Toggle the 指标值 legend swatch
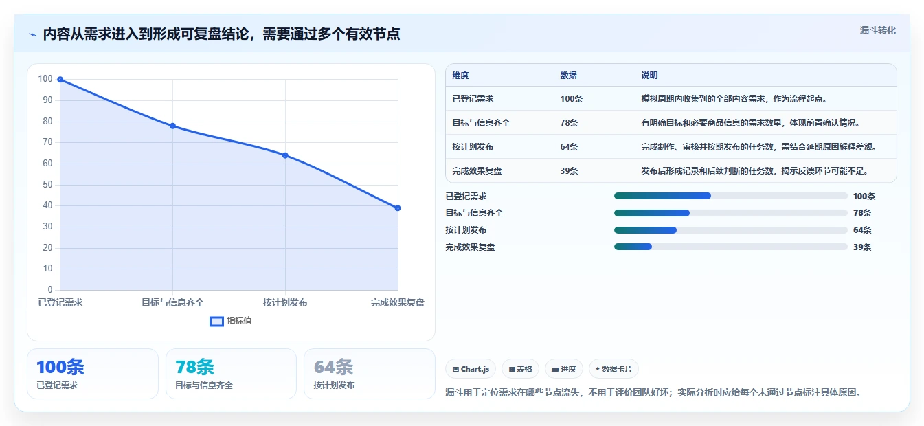The height and width of the screenshot is (426, 924). 216,321
